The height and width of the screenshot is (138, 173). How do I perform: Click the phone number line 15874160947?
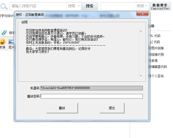click(x=53, y=43)
